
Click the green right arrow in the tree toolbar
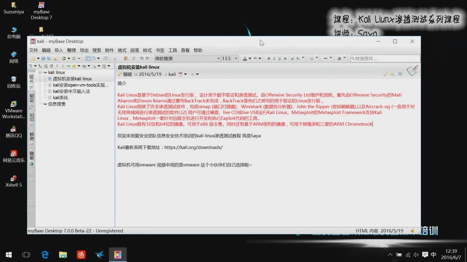tap(68, 66)
